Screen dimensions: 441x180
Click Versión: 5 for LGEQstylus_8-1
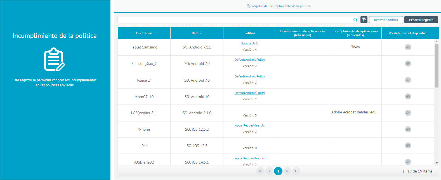click(250, 115)
